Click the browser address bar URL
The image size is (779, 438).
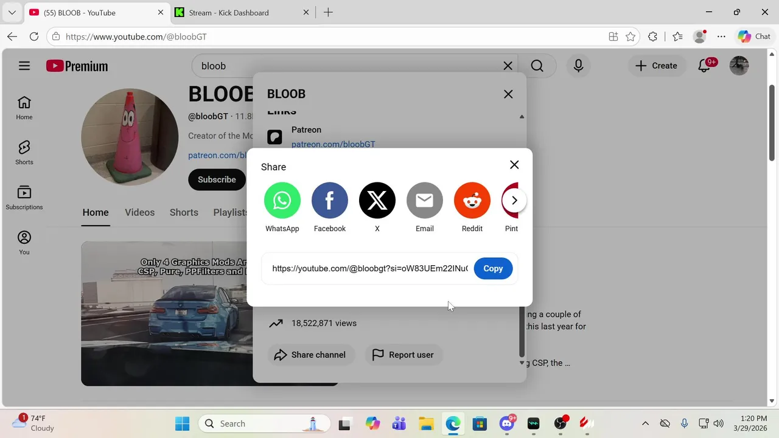coord(136,36)
